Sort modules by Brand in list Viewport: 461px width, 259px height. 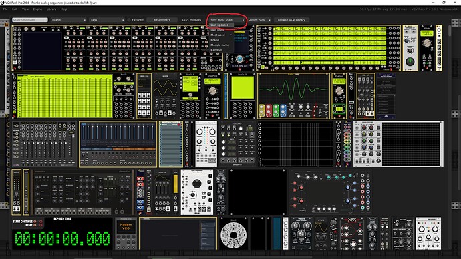[221, 40]
